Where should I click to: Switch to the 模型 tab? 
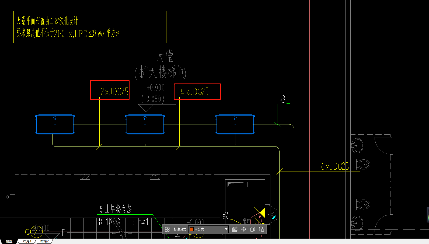pyautogui.click(x=9, y=241)
